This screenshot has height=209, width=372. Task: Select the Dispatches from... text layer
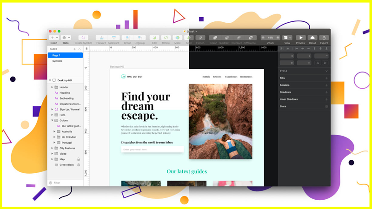pyautogui.click(x=70, y=104)
